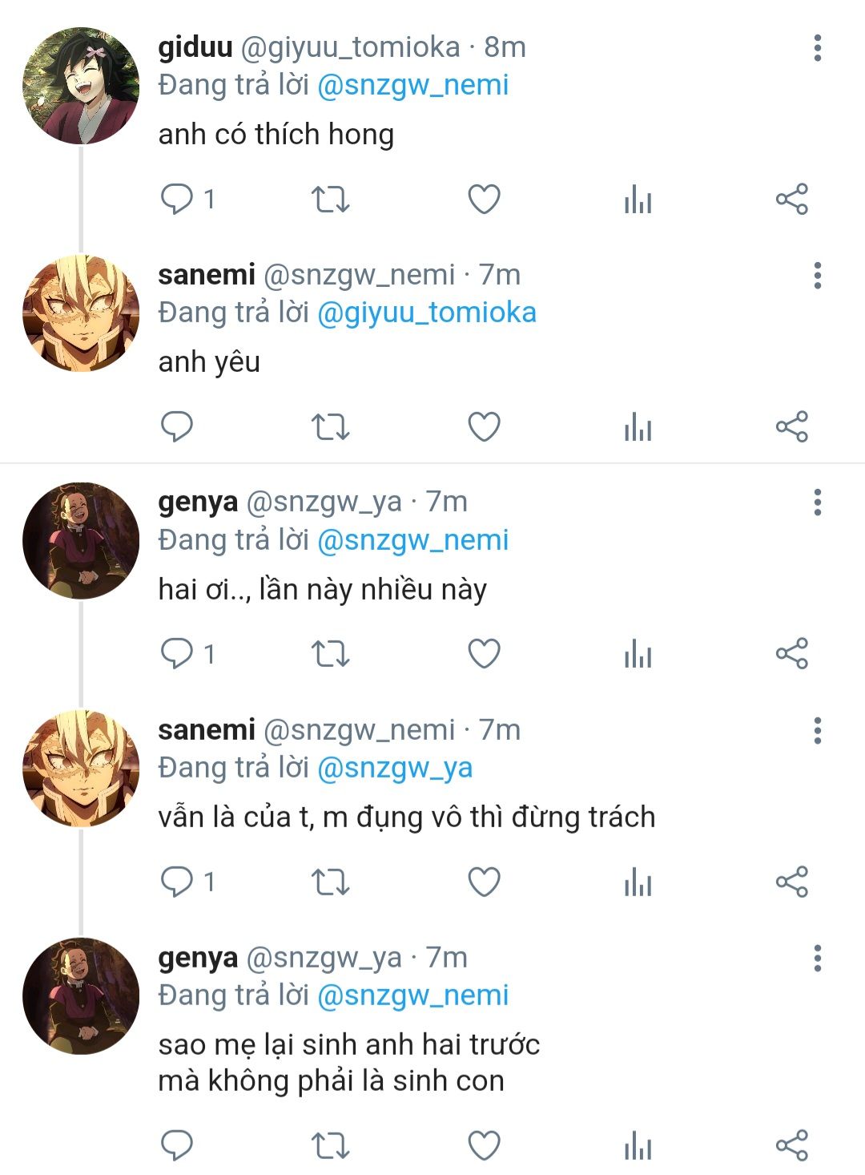Screen dimensions: 865x1175
Task: Like sanemi's "anh yêu" reply
Action: coord(484,426)
